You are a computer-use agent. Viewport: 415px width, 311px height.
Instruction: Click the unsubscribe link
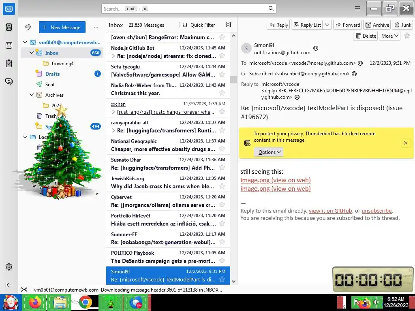376,211
